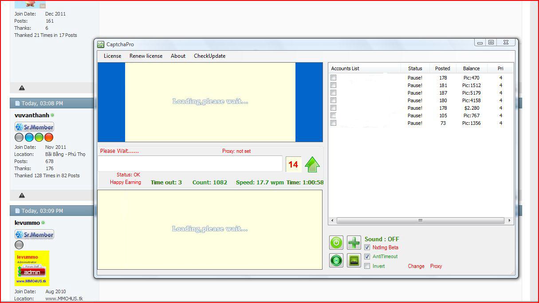
Task: Click the upper captcha image loading panel
Action: (x=210, y=102)
